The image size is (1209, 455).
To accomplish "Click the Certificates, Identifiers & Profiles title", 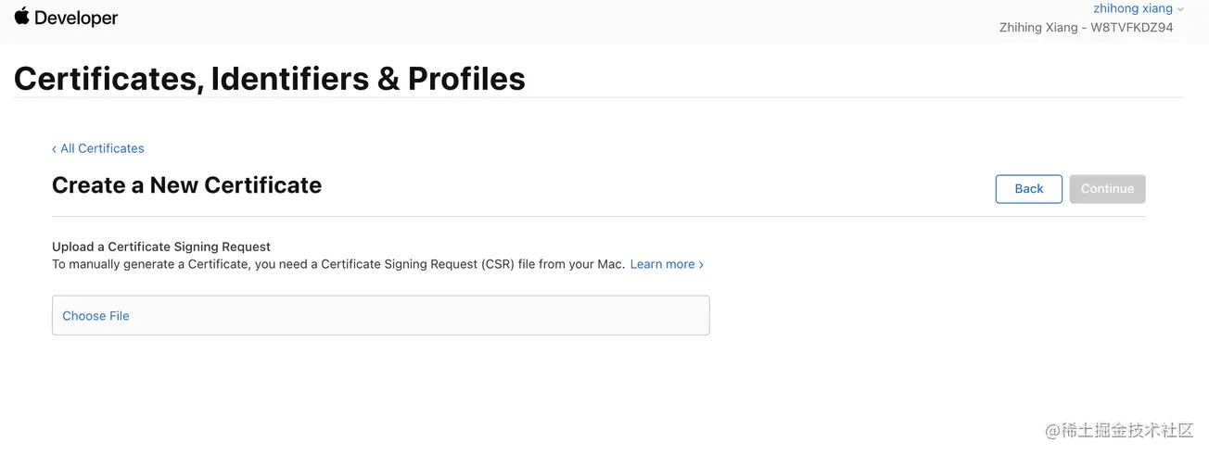I will 270,79.
